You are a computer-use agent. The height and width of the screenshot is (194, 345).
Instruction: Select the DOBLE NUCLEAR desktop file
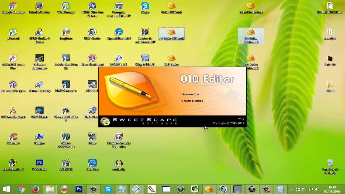[x=330, y=8]
